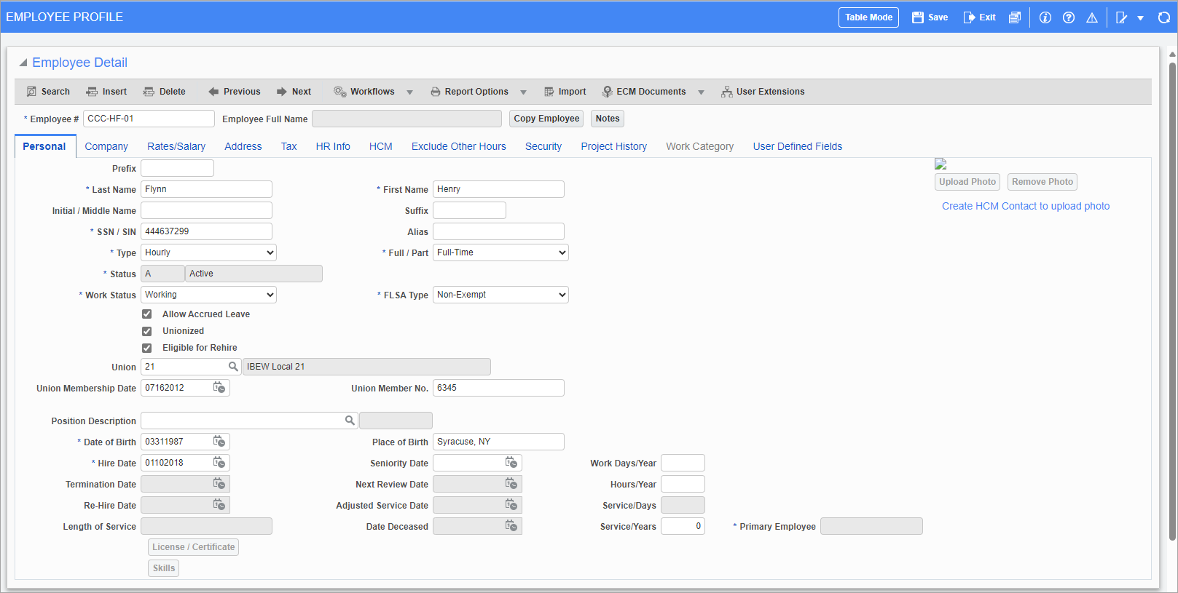Open Hire Date calendar picker
Viewport: 1178px width, 593px height.
[219, 463]
